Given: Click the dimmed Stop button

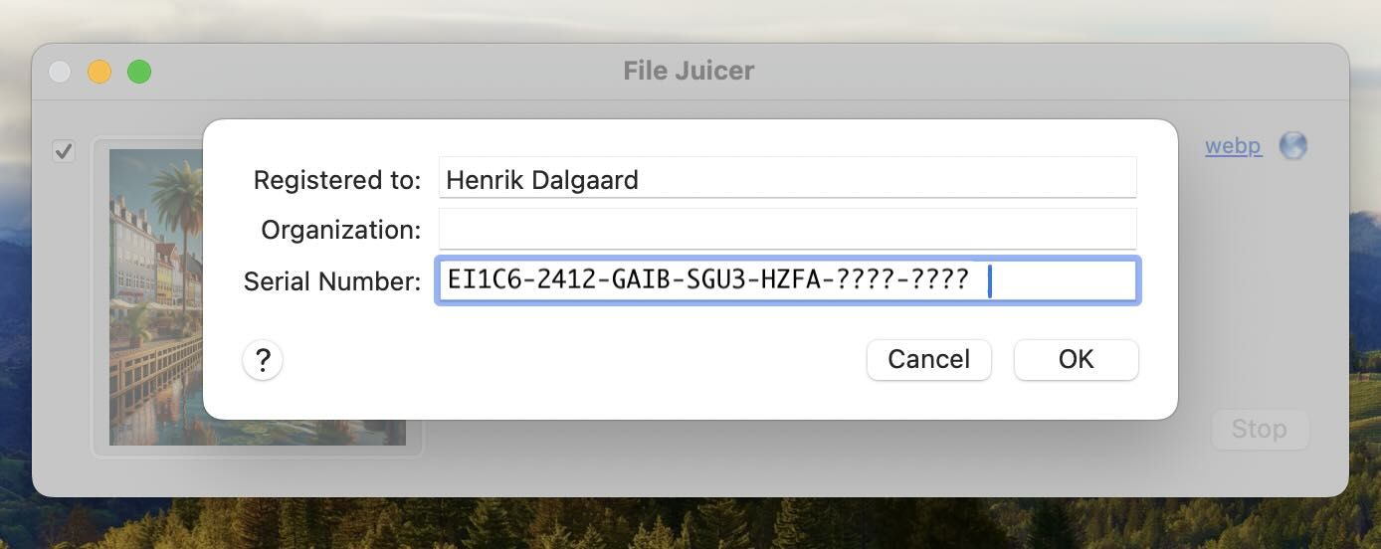Looking at the screenshot, I should point(1260,429).
